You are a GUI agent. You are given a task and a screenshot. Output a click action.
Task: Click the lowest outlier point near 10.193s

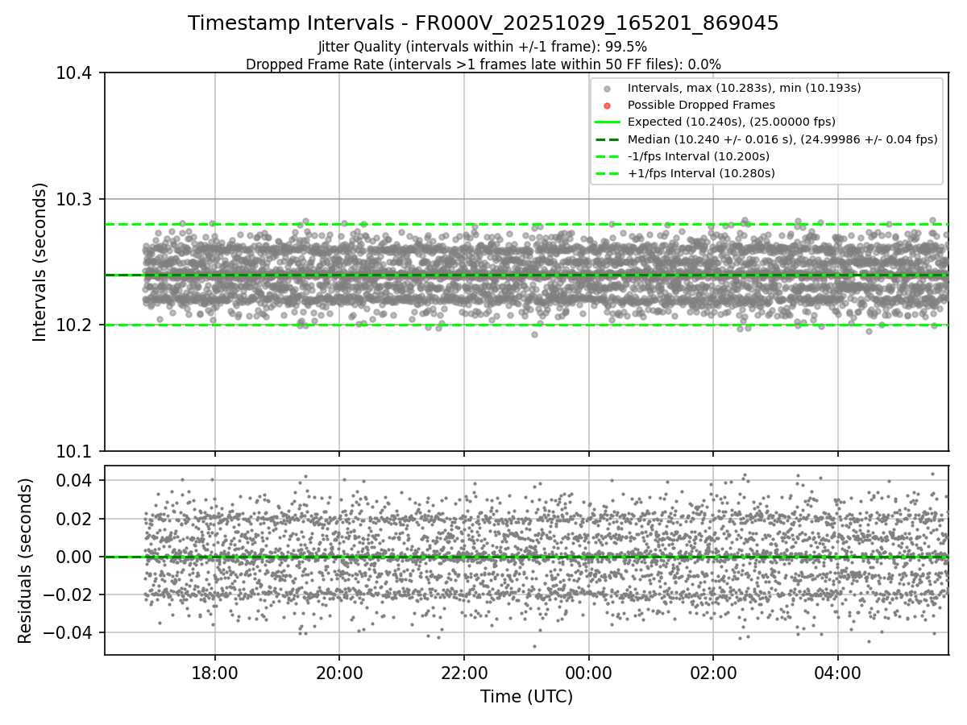coord(533,334)
